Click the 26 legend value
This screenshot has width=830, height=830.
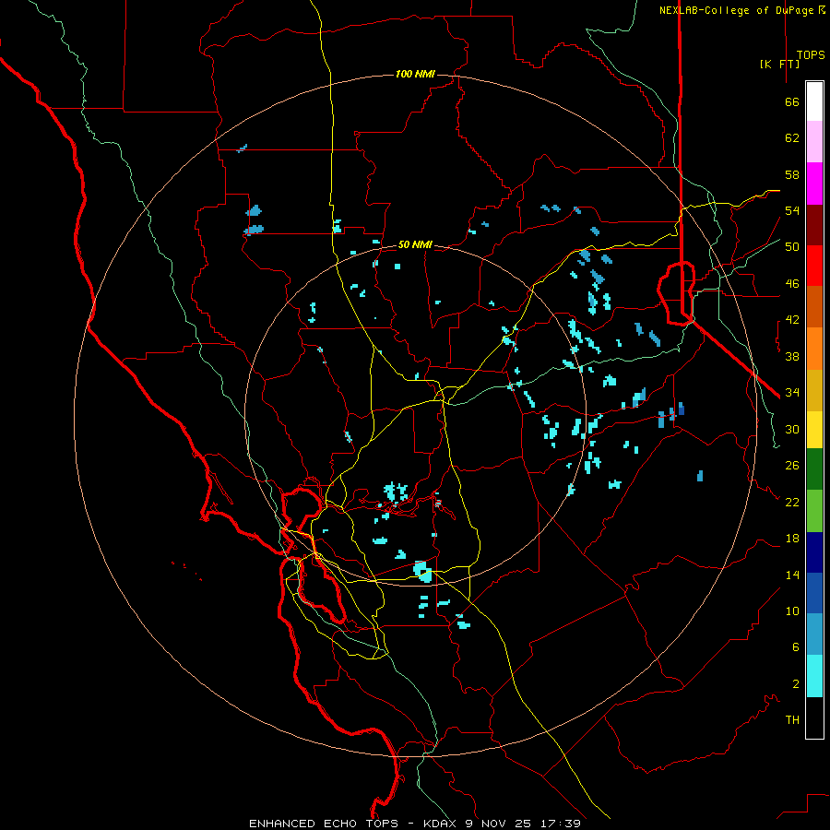pyautogui.click(x=792, y=466)
